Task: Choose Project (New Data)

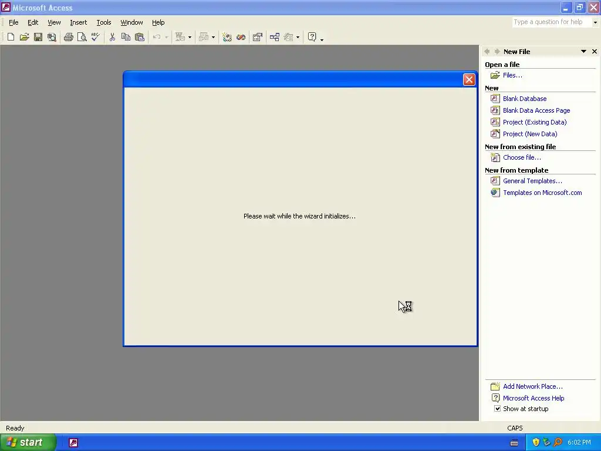Action: point(530,134)
